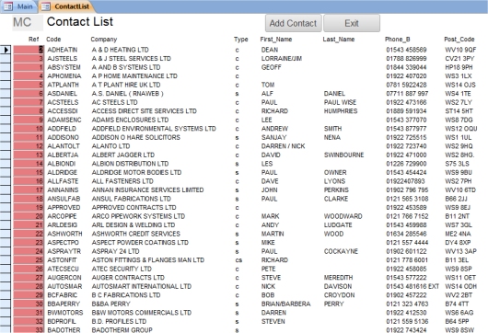Click the Company column header

coord(104,40)
